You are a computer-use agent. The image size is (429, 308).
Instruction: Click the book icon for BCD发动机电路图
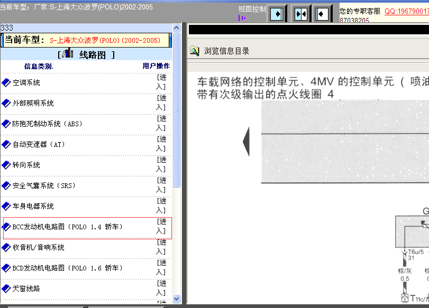[6, 268]
